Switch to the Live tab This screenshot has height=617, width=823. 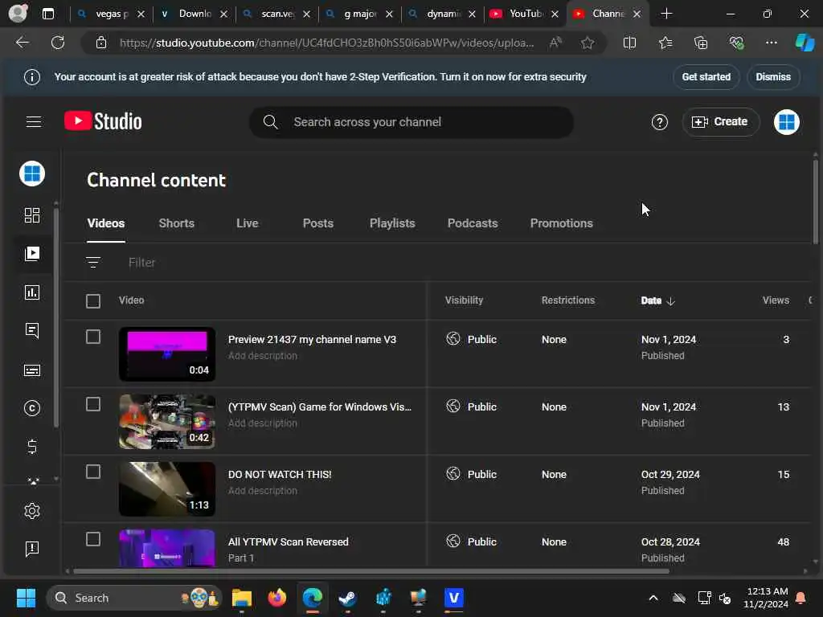[248, 223]
